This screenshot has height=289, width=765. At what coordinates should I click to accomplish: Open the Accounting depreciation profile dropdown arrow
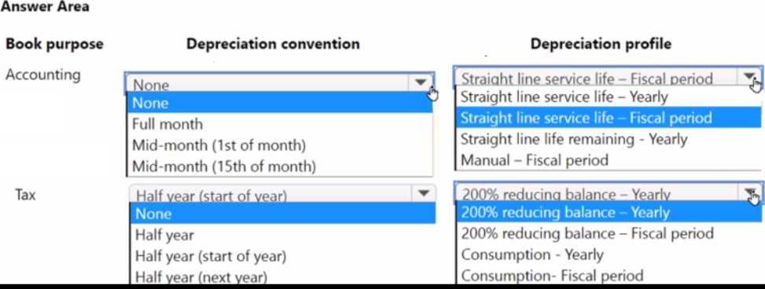click(749, 77)
